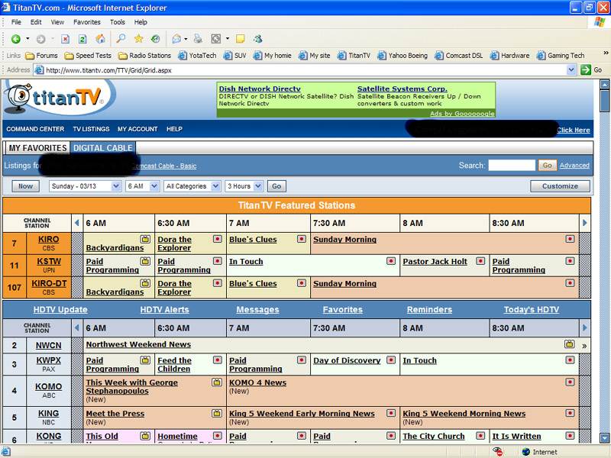
Task: Open the Search magnifier in the toolbar
Action: coord(121,38)
